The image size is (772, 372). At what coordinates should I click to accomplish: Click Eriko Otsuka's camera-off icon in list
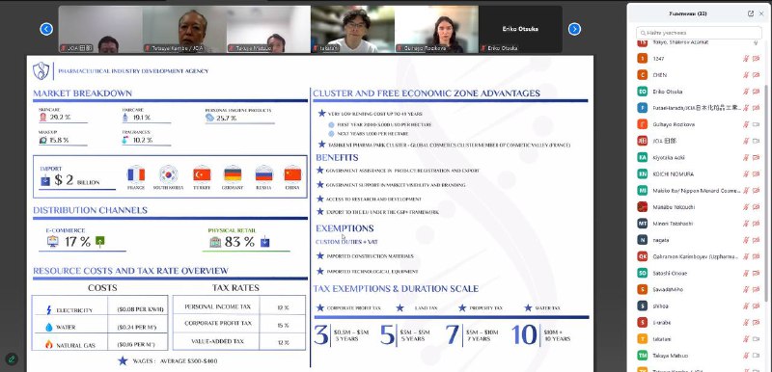[757, 92]
